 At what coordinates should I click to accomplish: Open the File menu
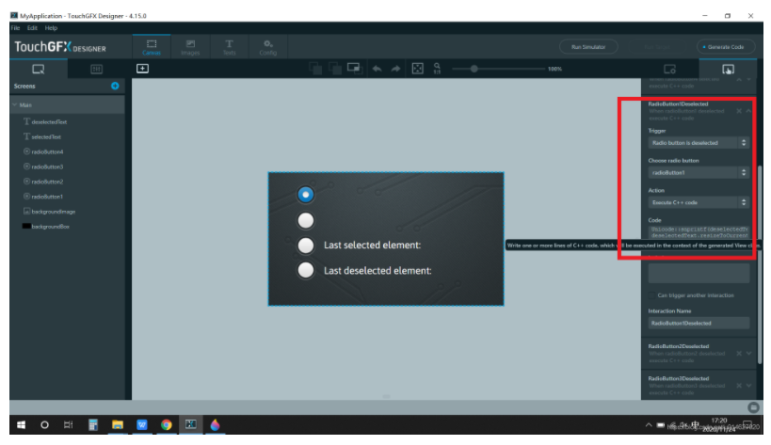[x=16, y=28]
